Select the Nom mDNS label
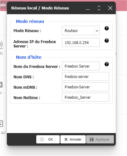Image resolution: width=127 pixels, height=156 pixels. tap(25, 87)
